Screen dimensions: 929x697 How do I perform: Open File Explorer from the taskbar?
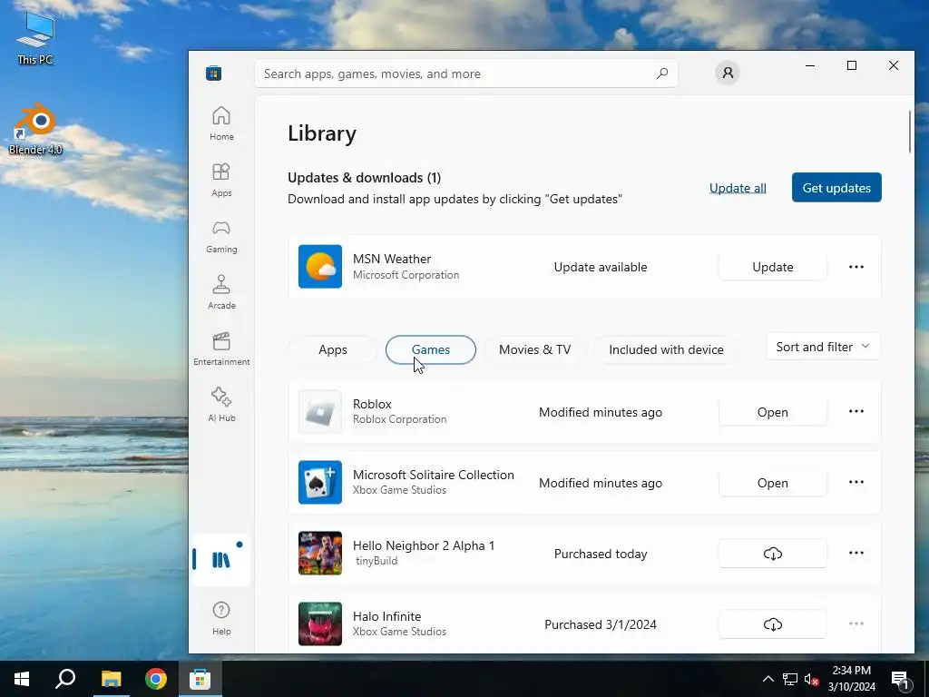coord(111,679)
